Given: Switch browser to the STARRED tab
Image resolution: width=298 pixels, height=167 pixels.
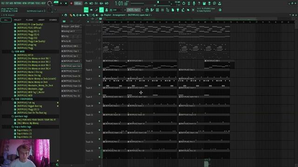Looking at the screenshot, I should 53,20.
